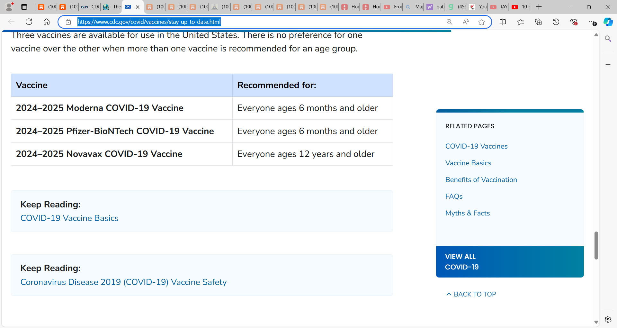Switch to the 'The' globe tab
This screenshot has height=328, width=617.
pyautogui.click(x=112, y=7)
